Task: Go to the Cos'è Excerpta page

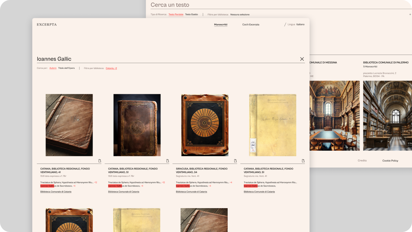Action: click(x=251, y=24)
